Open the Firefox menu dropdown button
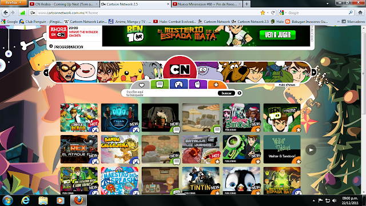Viewport: 366px width, 206px height. [13, 2]
